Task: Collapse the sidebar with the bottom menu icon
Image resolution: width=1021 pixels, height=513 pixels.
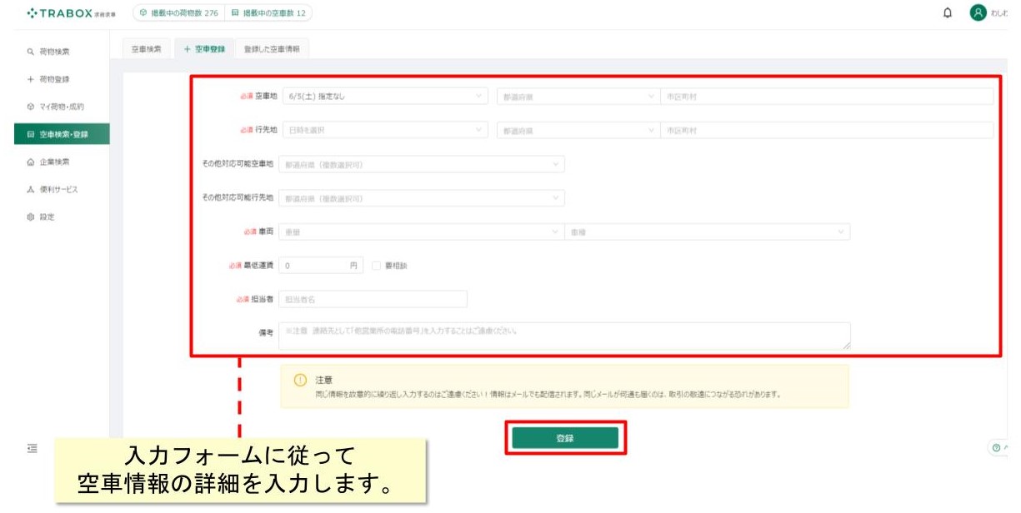Action: 33,448
